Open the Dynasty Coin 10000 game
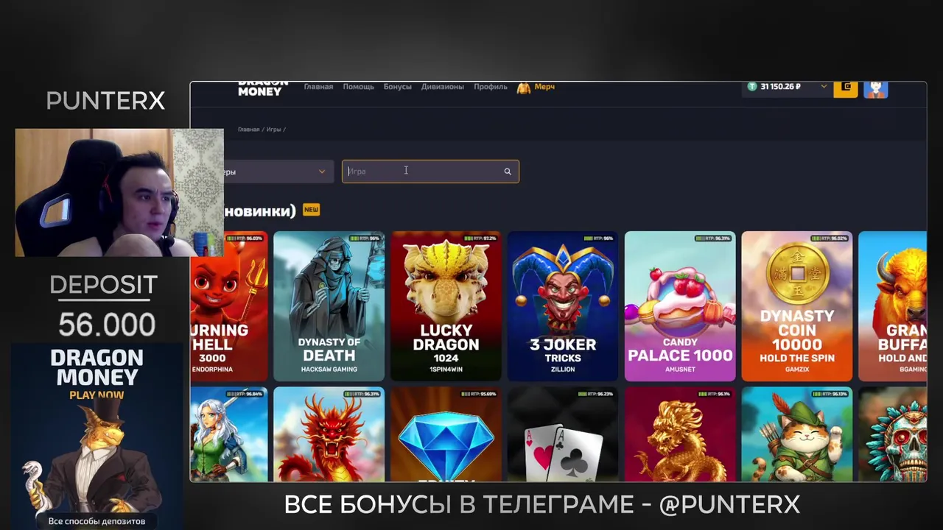The height and width of the screenshot is (530, 943). pyautogui.click(x=797, y=306)
